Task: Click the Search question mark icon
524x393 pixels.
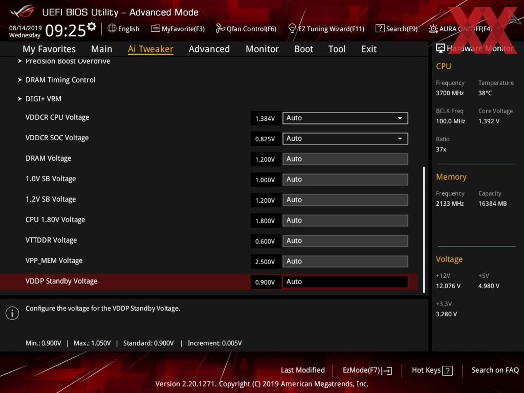Action: coord(380,28)
